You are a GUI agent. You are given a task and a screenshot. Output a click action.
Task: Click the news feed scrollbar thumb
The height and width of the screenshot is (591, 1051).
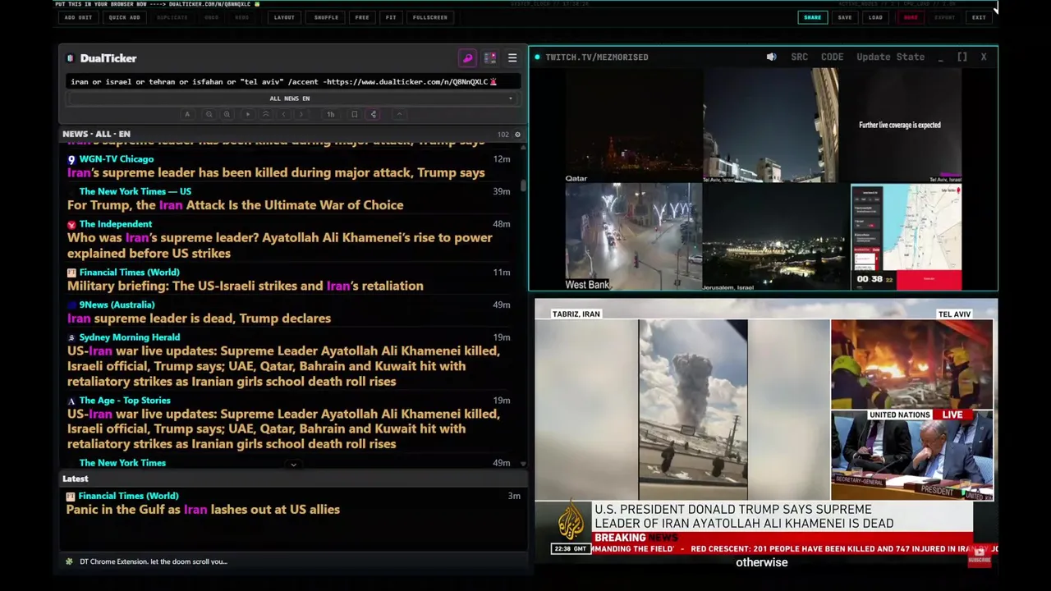pos(523,186)
